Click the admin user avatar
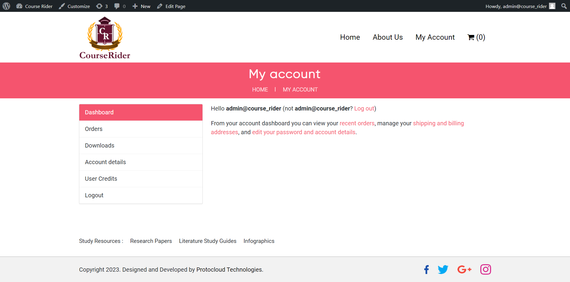 552,6
